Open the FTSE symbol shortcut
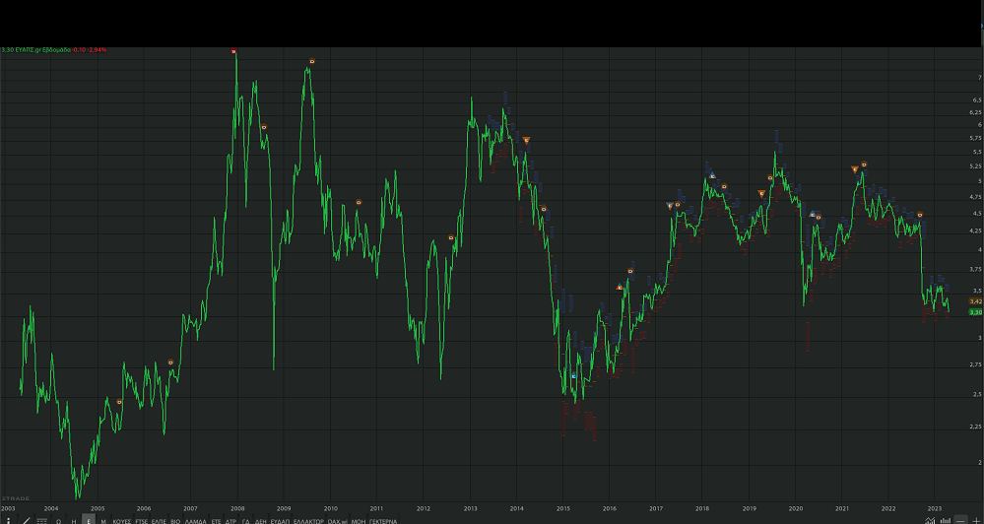The width and height of the screenshot is (984, 524). point(142,521)
